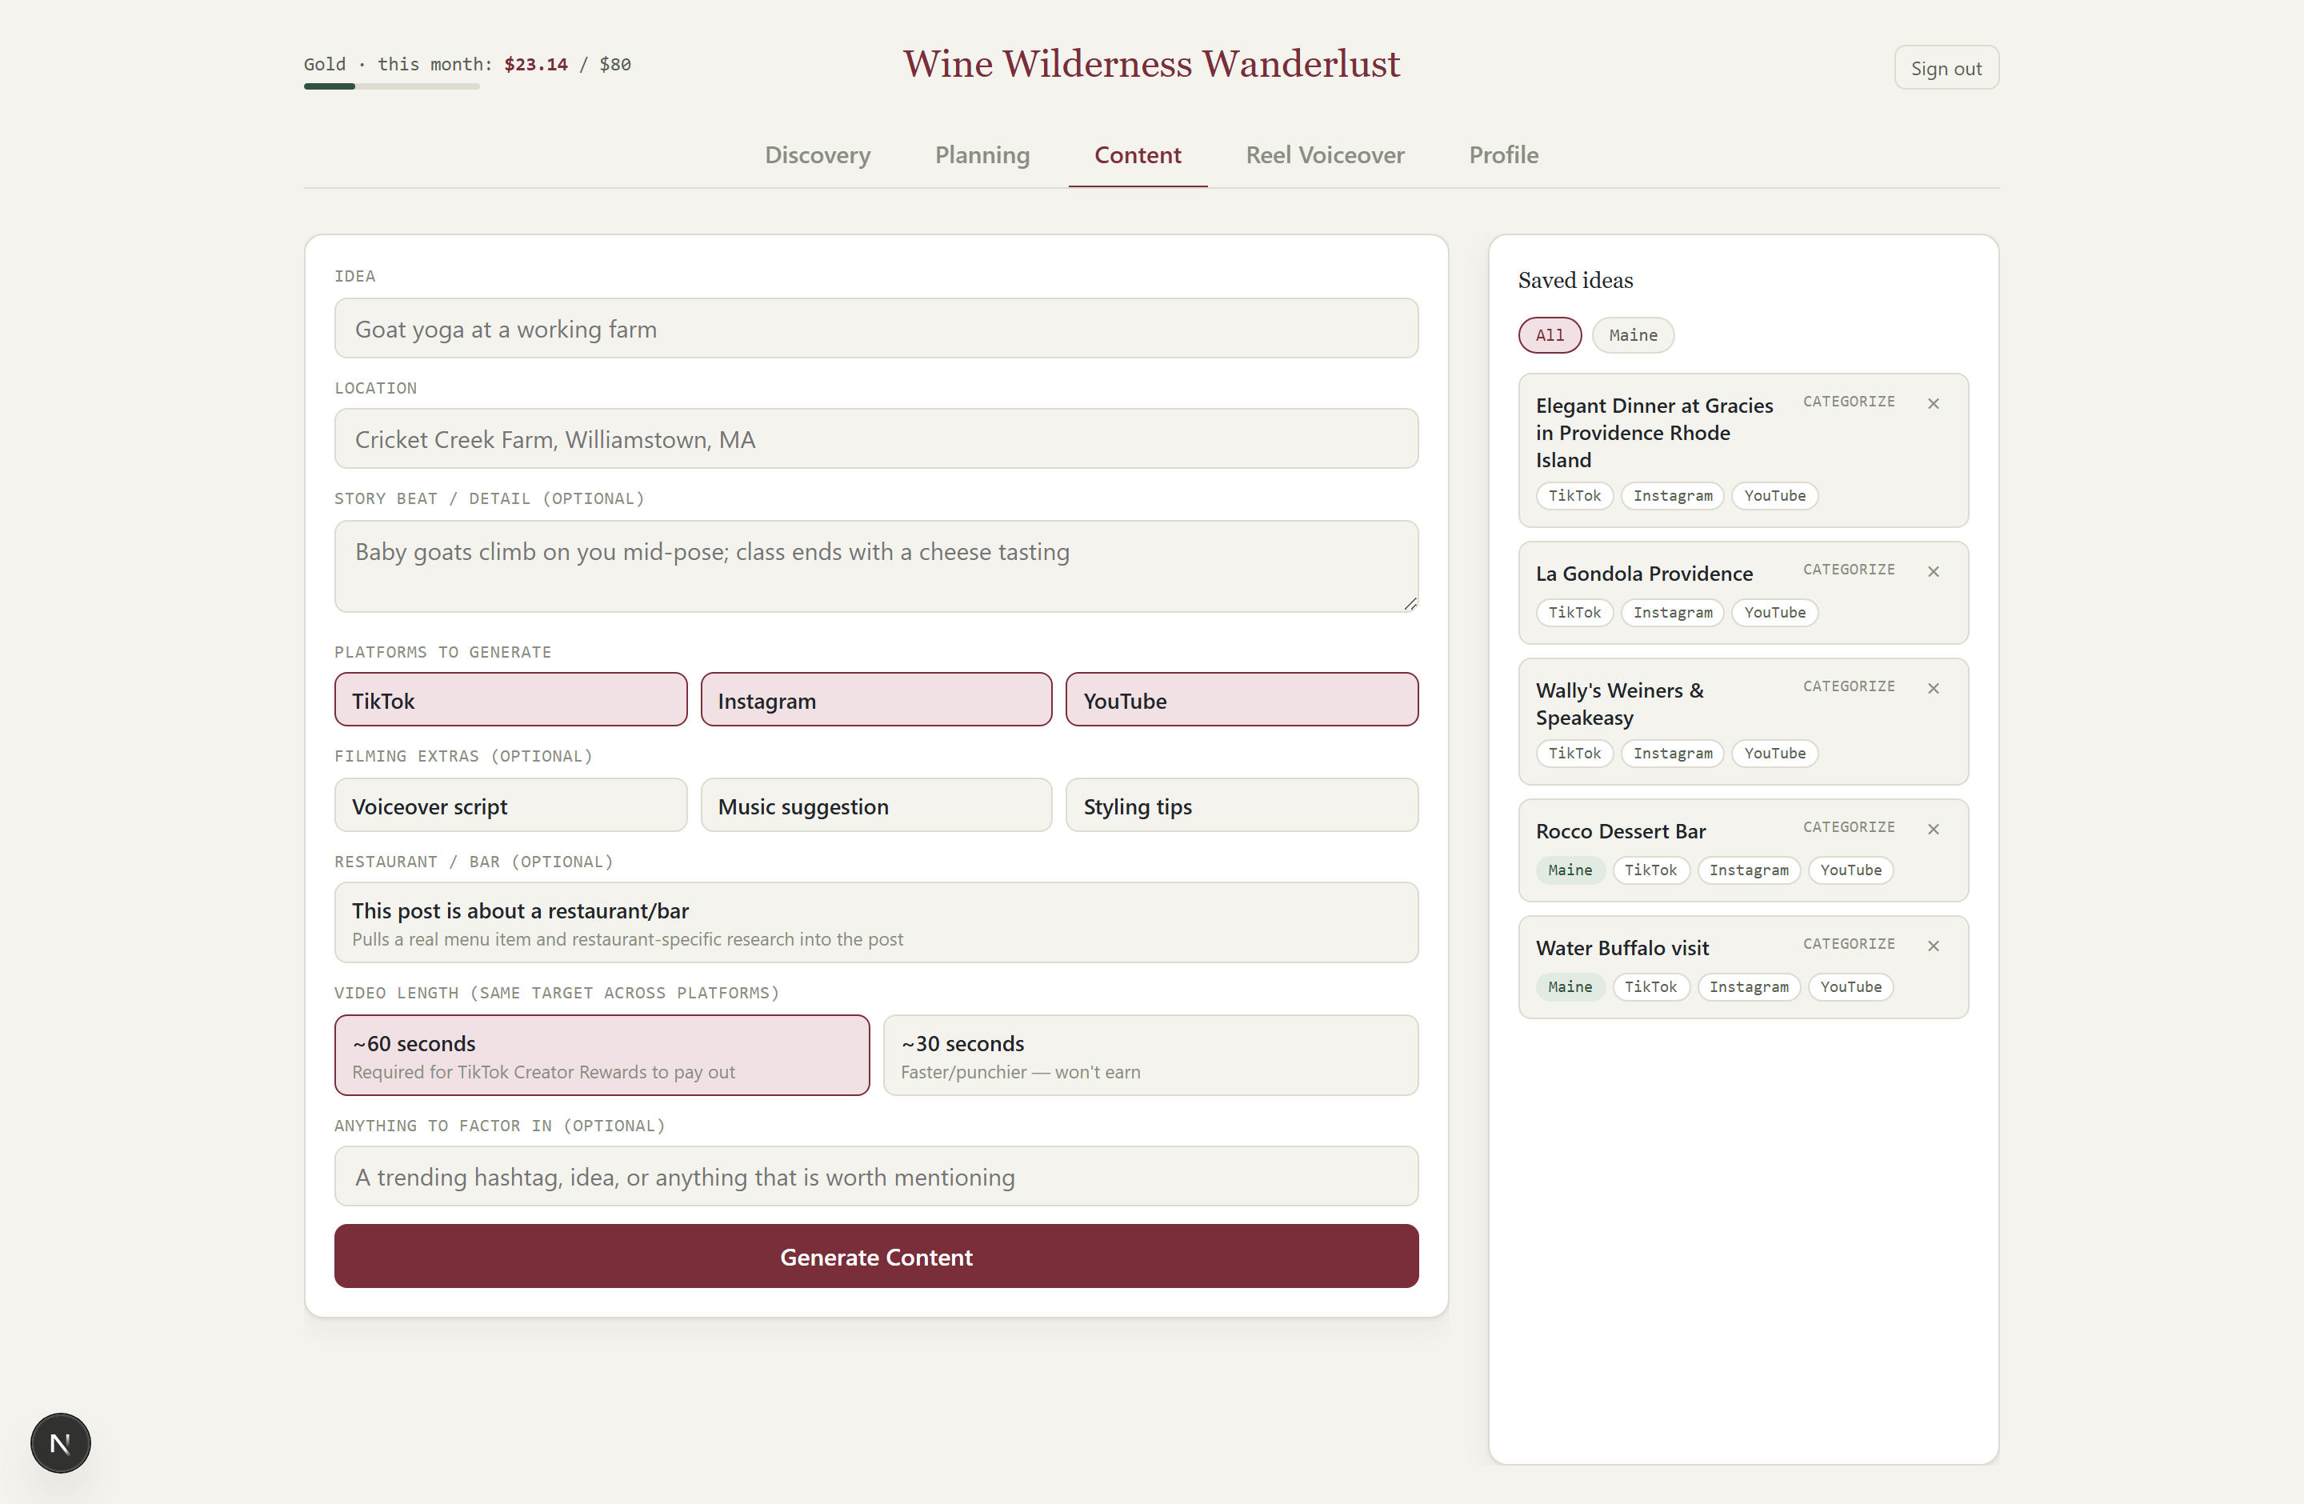Click the Wine Wilderness Wanderlust title
This screenshot has height=1504, width=2304.
pyautogui.click(x=1151, y=64)
